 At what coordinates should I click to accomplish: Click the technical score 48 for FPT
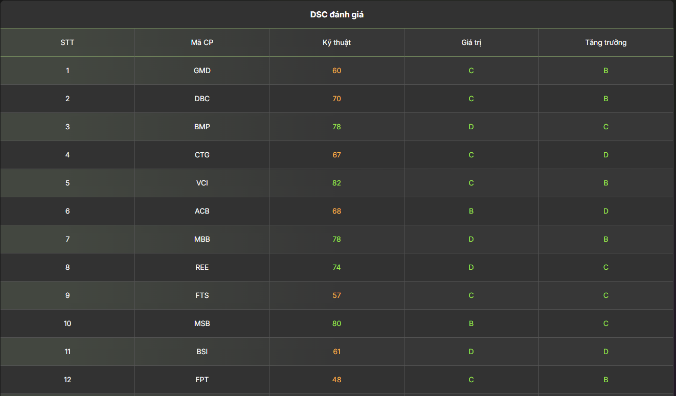coord(336,380)
